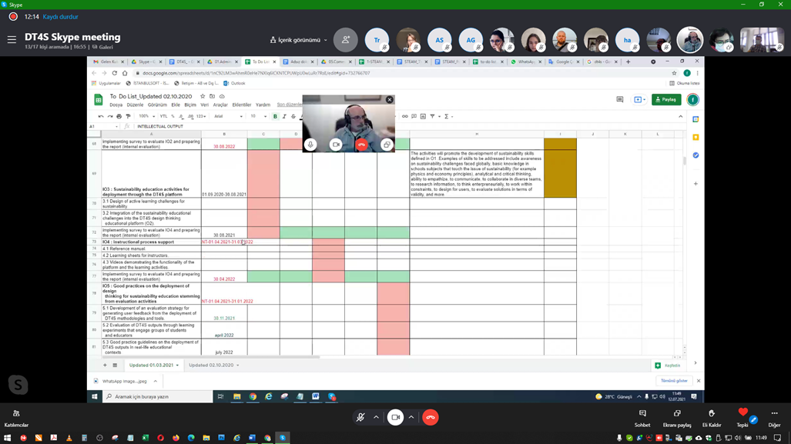Click the Kaydı durdur stop recording link
Image resolution: width=791 pixels, height=444 pixels.
(x=60, y=16)
